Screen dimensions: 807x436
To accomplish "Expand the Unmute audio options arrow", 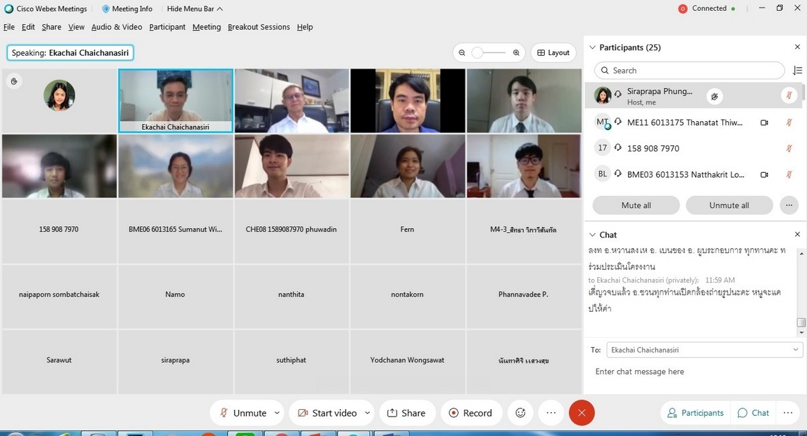I will coord(277,412).
